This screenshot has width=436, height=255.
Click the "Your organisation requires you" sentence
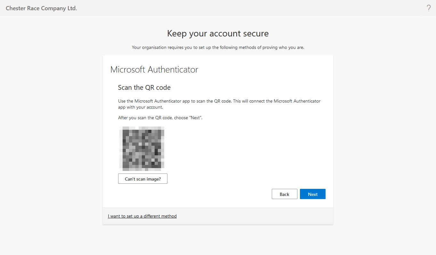point(218,47)
